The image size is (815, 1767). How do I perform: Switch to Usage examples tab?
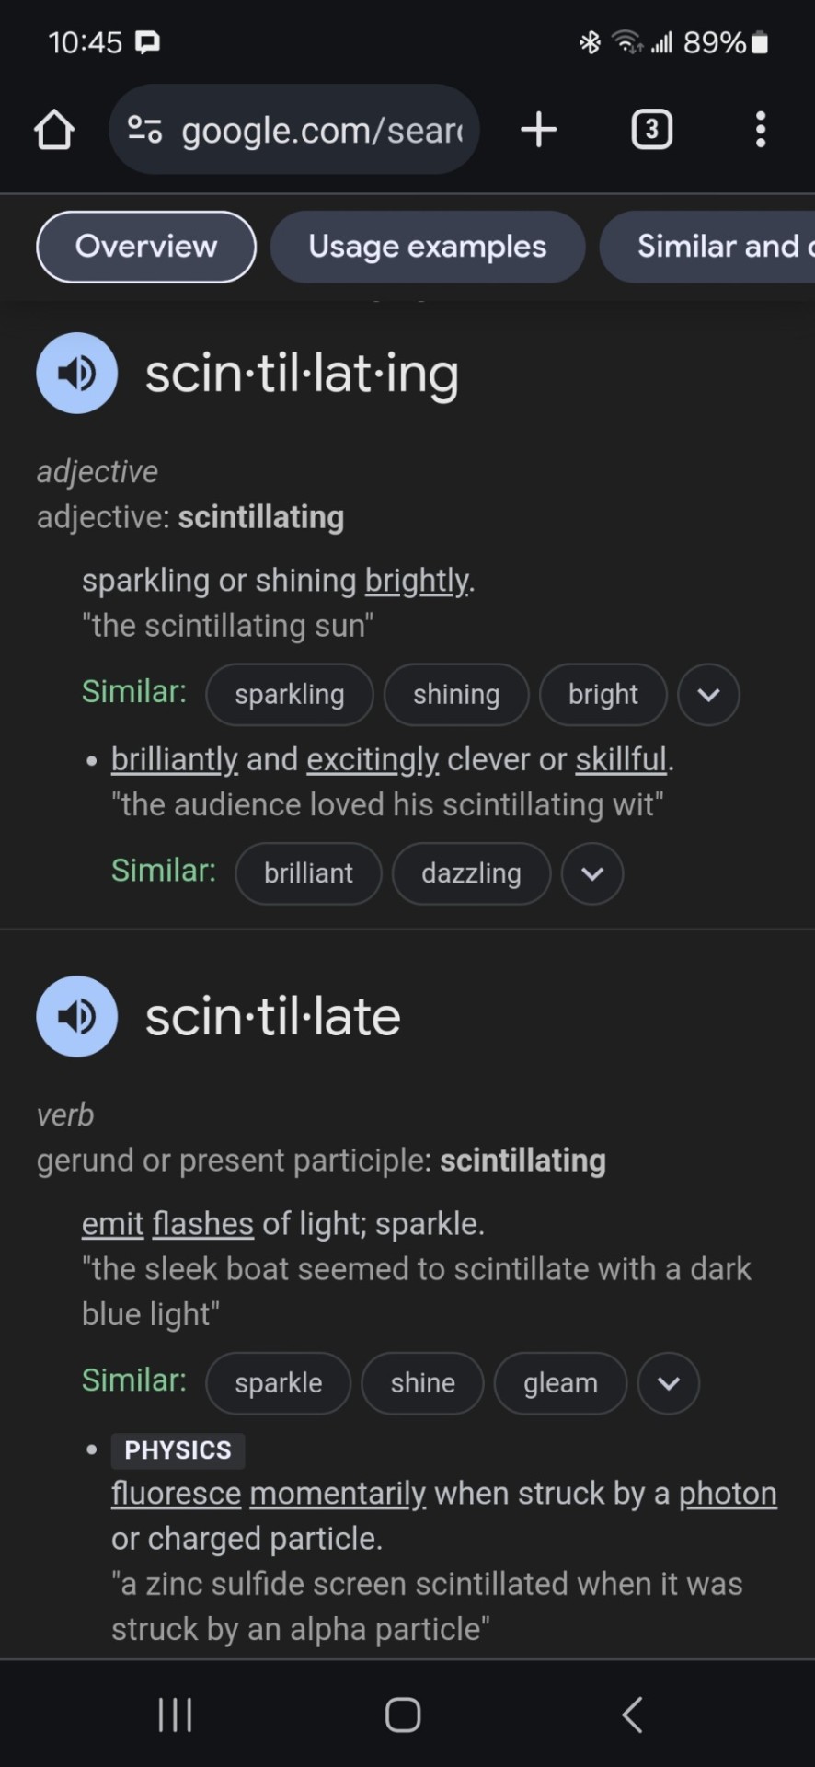(428, 247)
